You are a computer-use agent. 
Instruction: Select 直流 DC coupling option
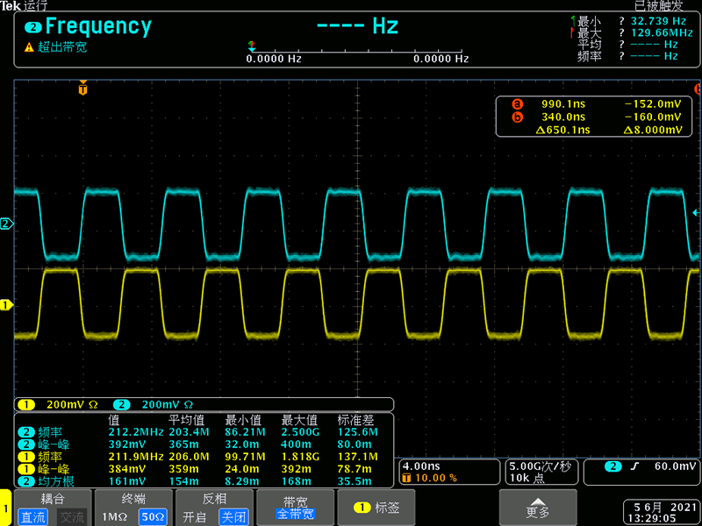tap(34, 516)
